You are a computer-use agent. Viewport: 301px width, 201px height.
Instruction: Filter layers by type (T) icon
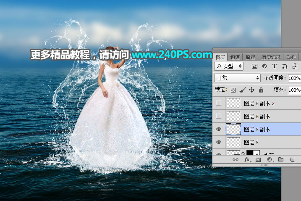[x=275, y=66]
